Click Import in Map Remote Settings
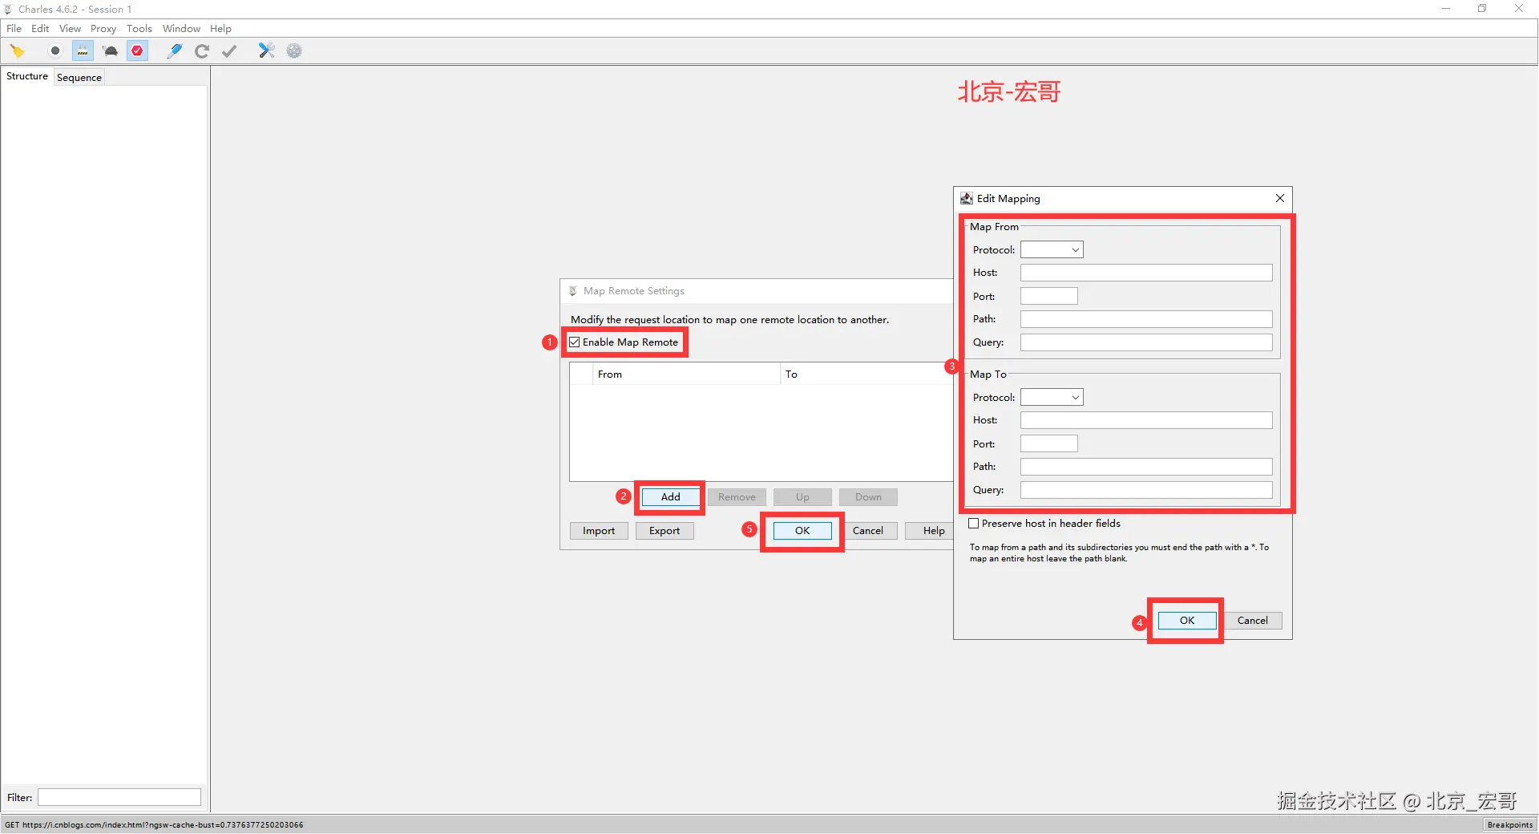 coord(599,531)
